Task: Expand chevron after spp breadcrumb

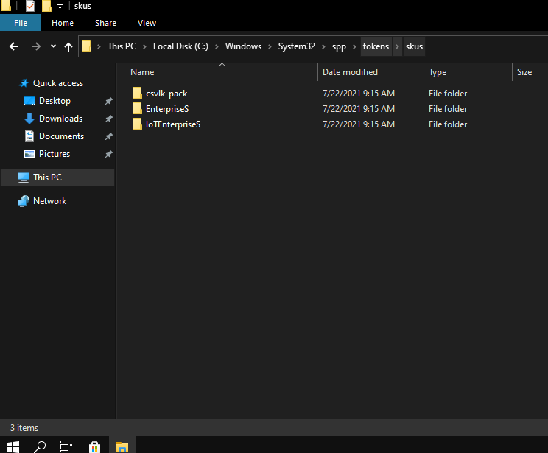Action: tap(354, 46)
